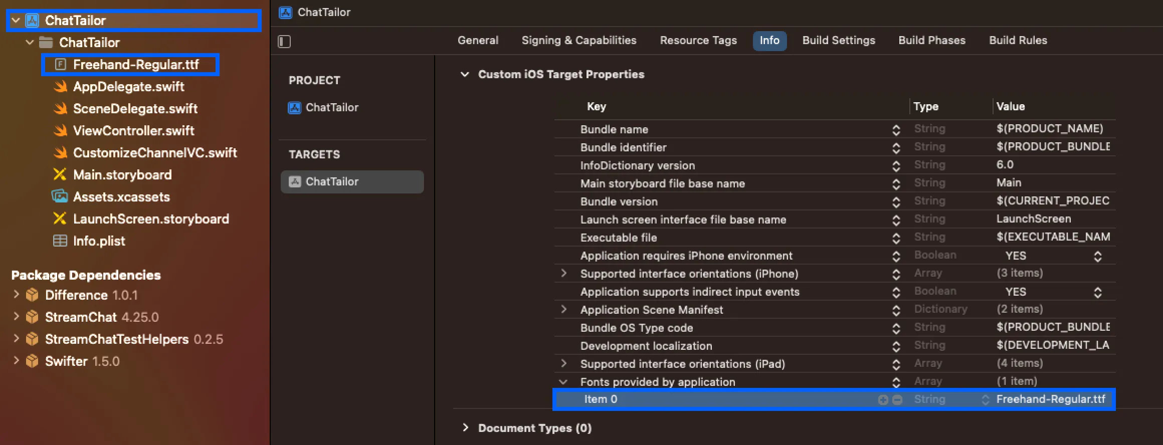
Task: Click the Main.storyboard file icon
Action: (60, 174)
